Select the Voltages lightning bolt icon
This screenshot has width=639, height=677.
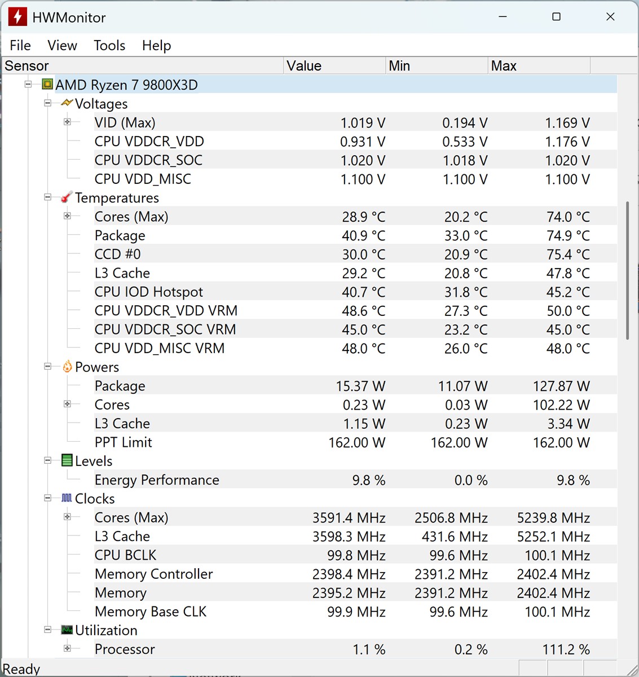pos(66,103)
